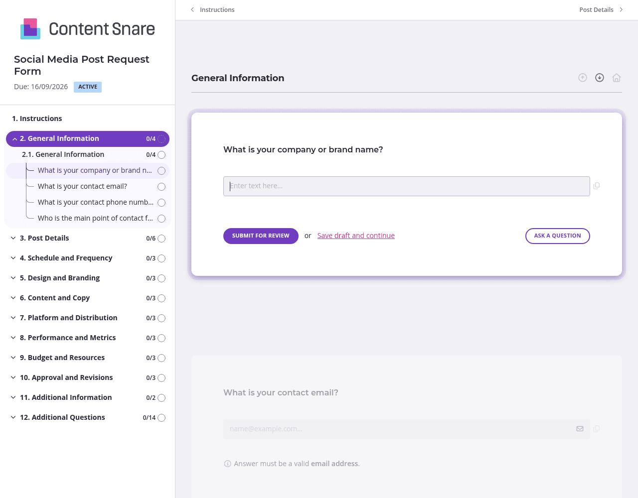The image size is (638, 498).
Task: Expand the 9. Budget and Resources section
Action: [x=13, y=358]
